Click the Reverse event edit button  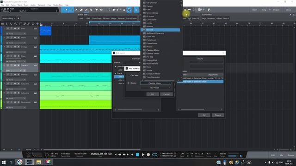pos(121,18)
